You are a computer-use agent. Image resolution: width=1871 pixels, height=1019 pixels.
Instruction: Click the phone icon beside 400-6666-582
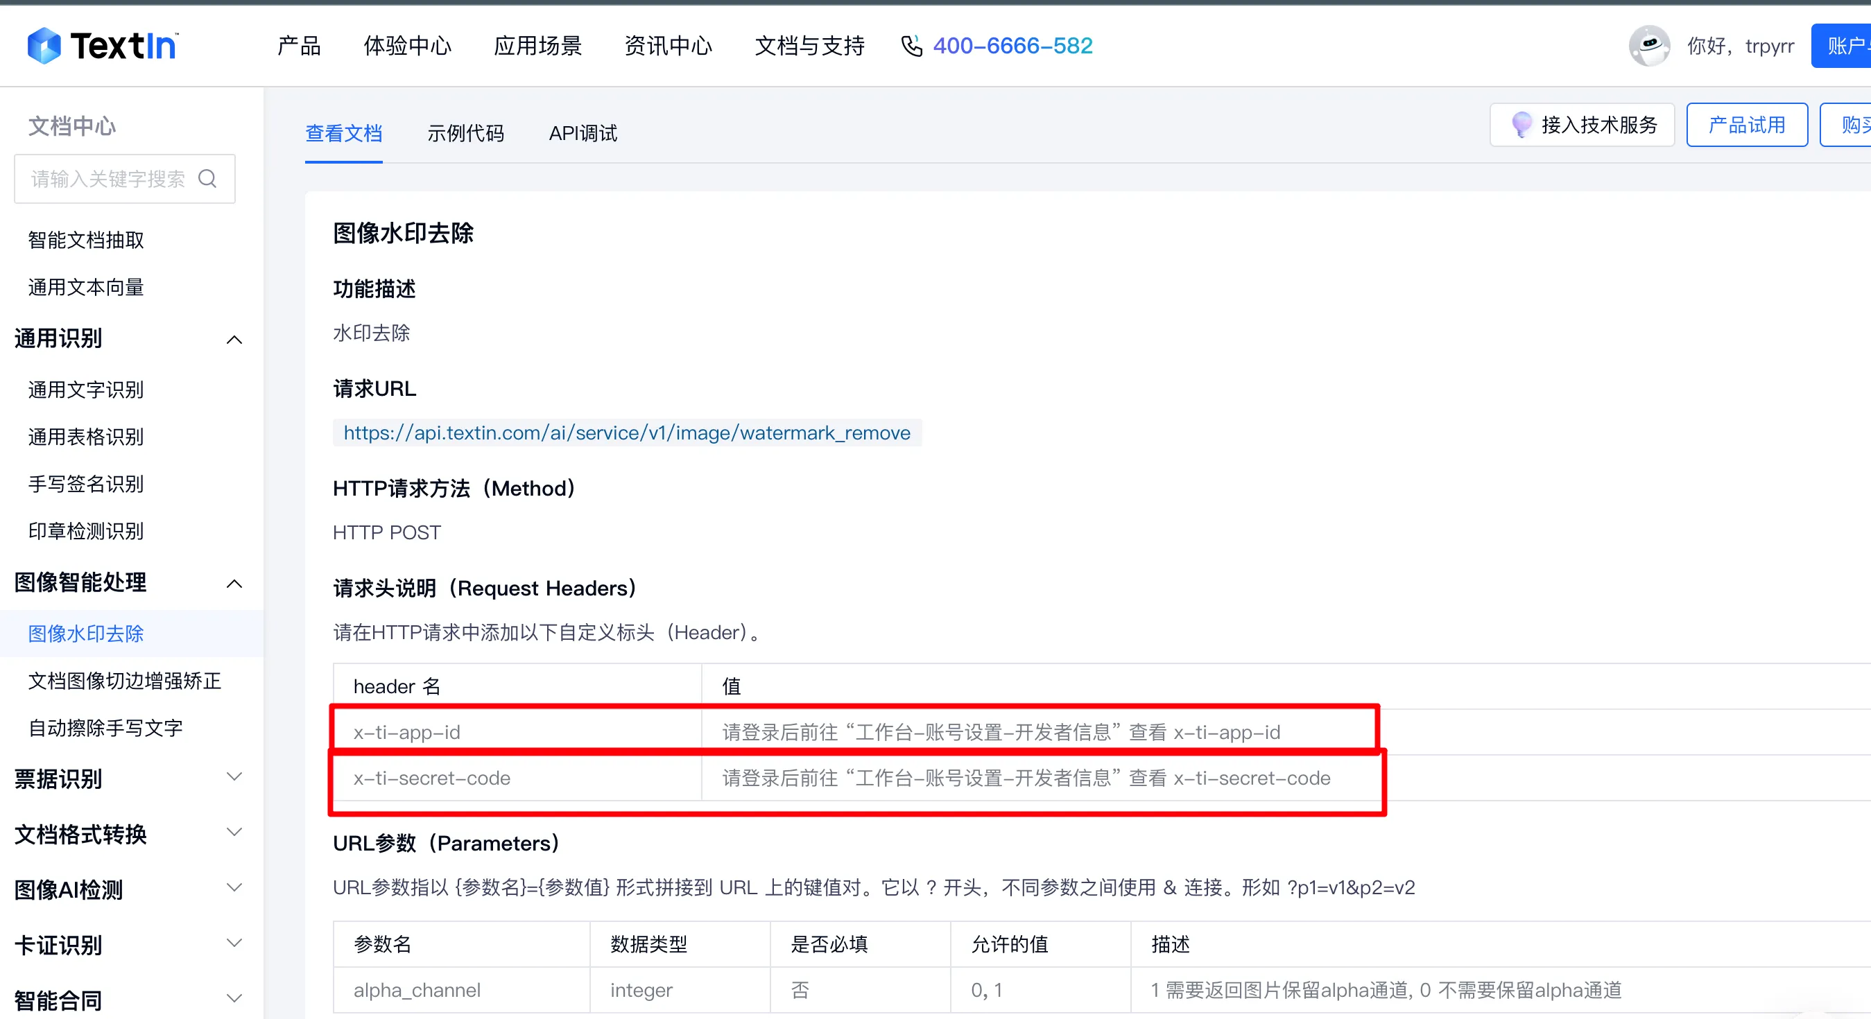tap(911, 46)
